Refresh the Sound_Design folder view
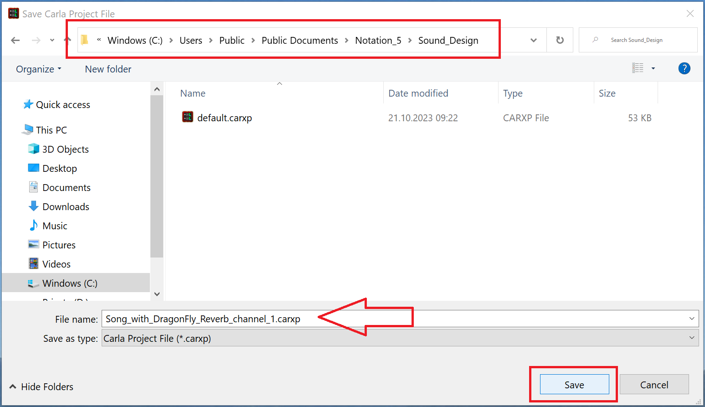The height and width of the screenshot is (407, 705). pos(560,40)
